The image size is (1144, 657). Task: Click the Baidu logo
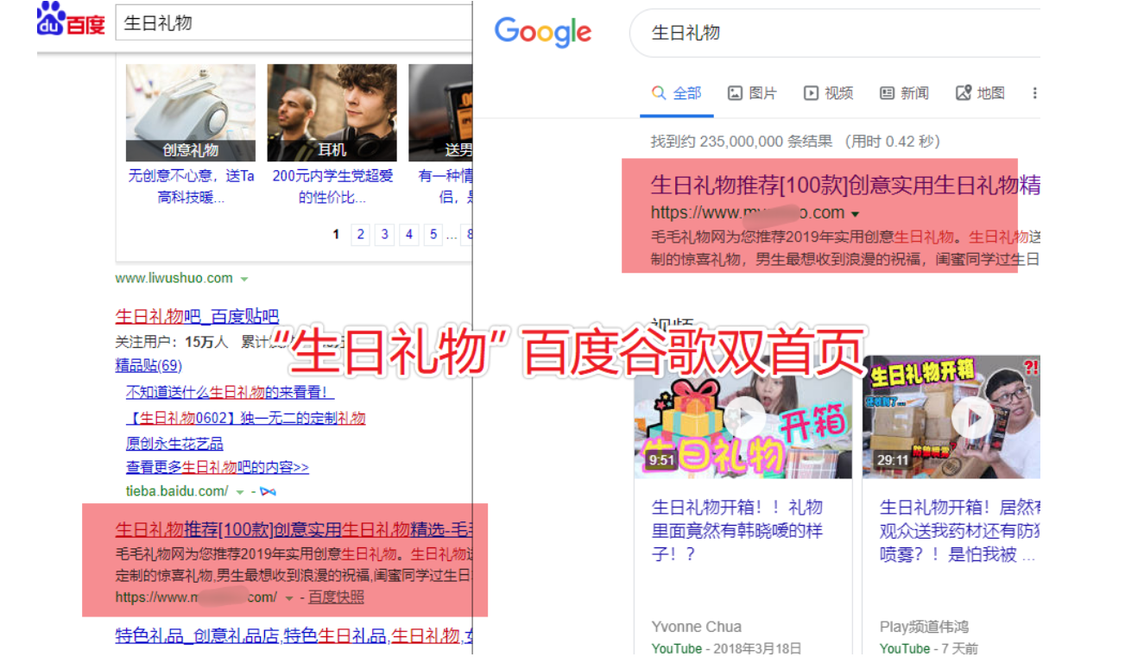point(71,21)
